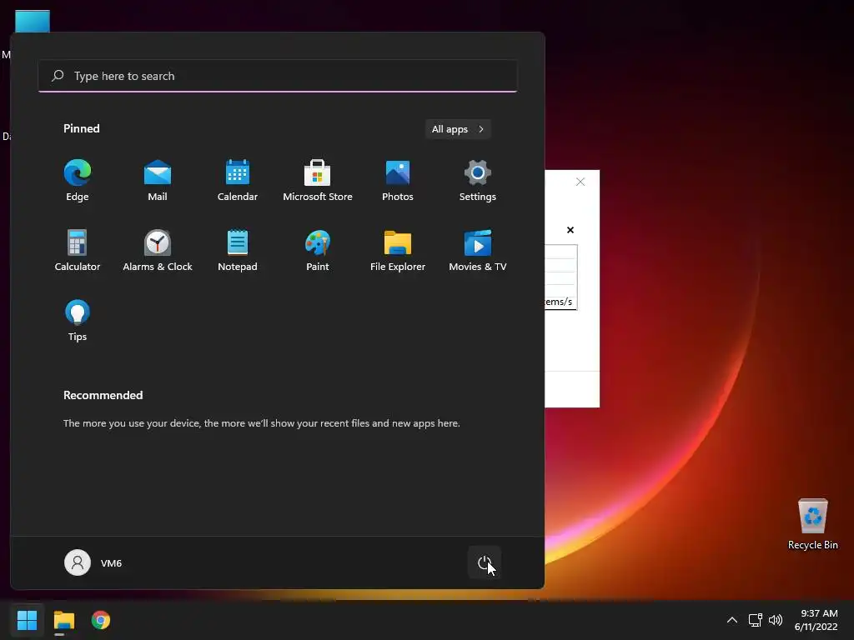Open File Explorer from pinned apps
The image size is (854, 640).
click(398, 250)
